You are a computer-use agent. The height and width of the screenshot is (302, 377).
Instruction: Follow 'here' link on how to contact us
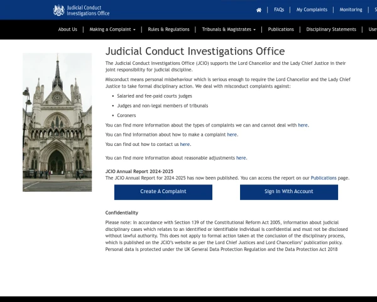point(185,144)
